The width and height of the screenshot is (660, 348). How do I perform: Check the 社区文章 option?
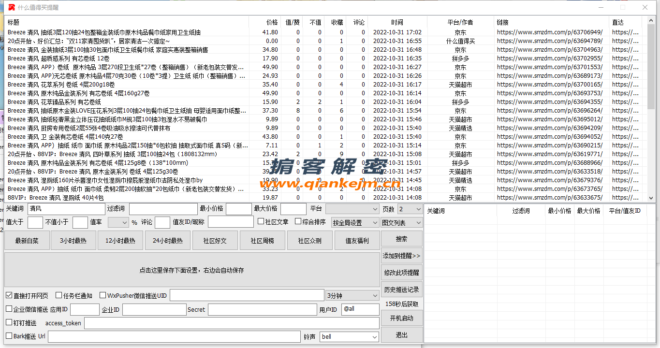261,222
